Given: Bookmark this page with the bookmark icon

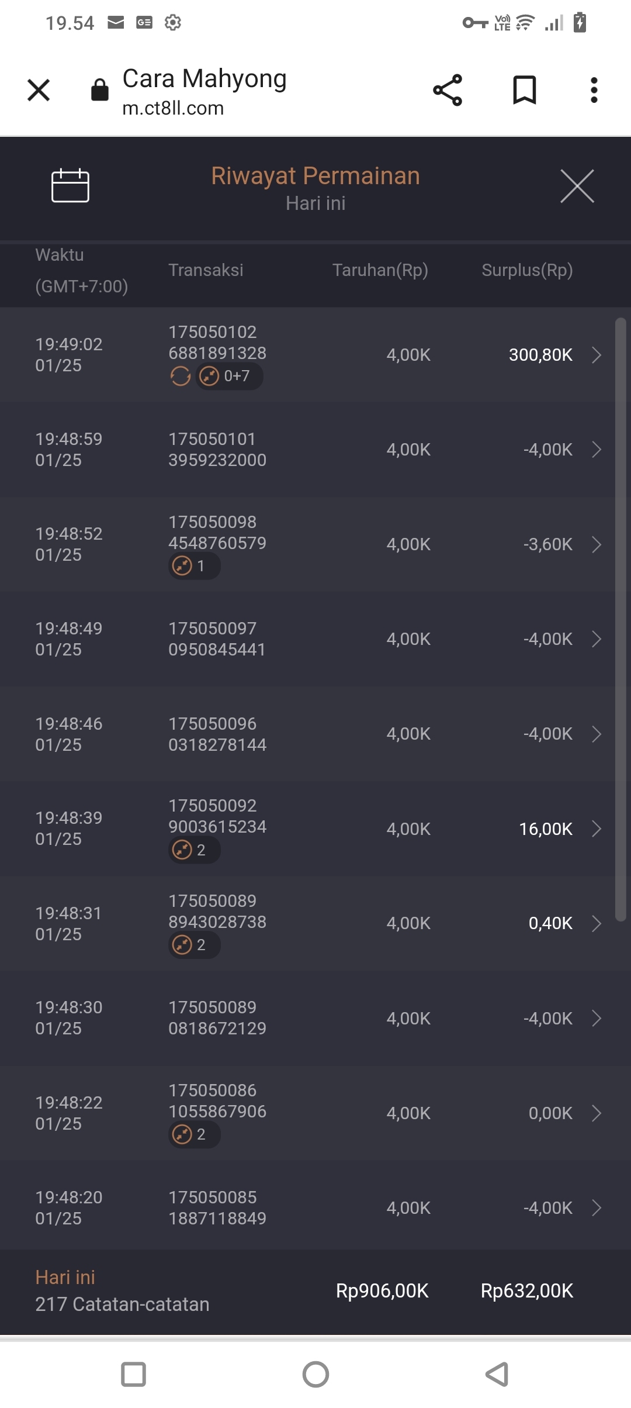Looking at the screenshot, I should coord(524,90).
